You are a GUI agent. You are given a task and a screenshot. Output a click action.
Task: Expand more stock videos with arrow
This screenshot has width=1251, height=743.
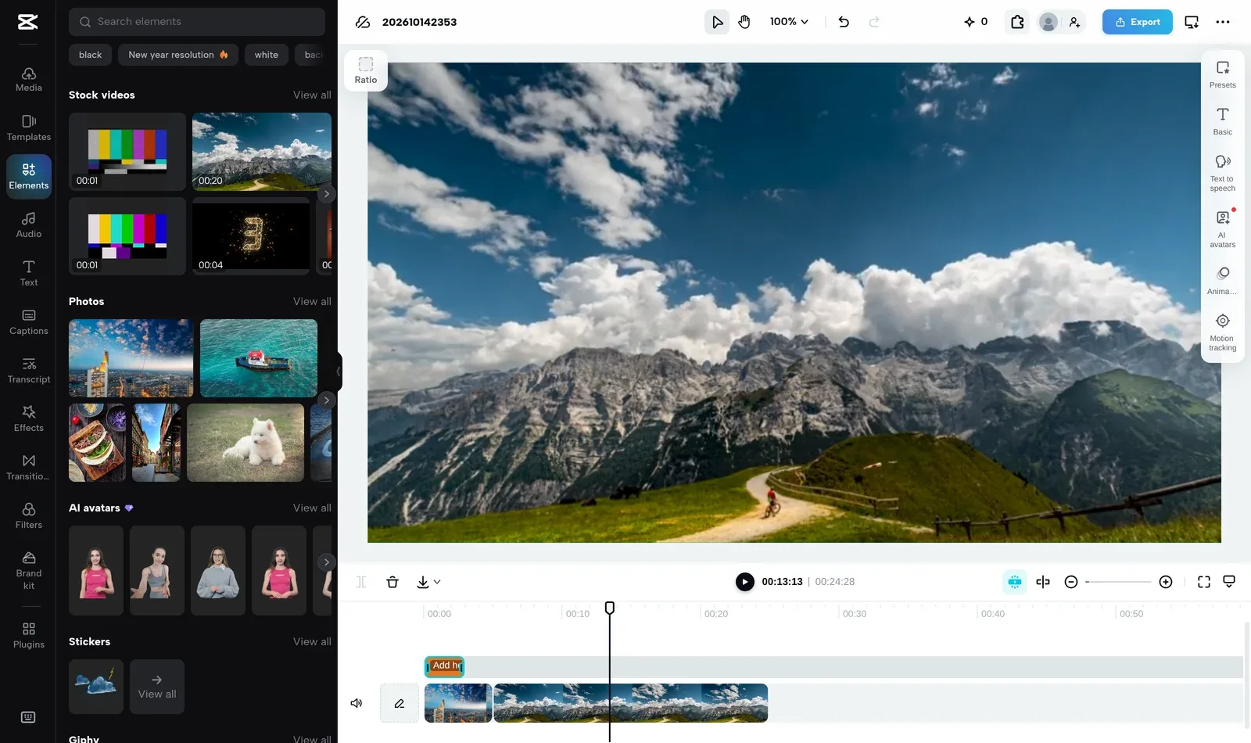(x=327, y=194)
